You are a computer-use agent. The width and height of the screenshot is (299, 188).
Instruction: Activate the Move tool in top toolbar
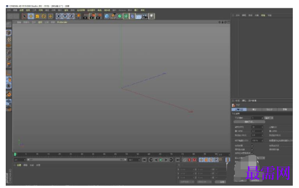pos(31,16)
